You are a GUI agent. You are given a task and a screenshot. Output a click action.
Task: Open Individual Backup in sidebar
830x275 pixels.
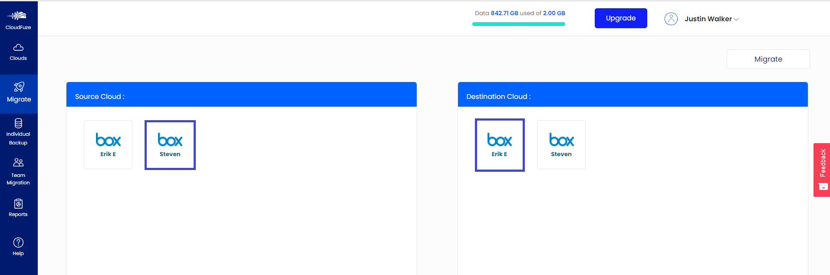click(x=18, y=132)
